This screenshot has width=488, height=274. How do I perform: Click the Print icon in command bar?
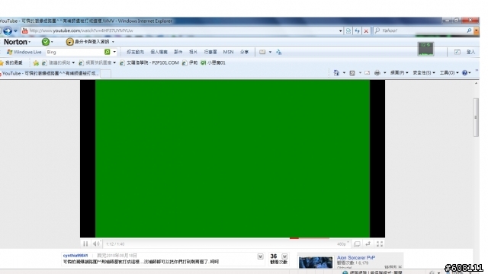pos(377,73)
